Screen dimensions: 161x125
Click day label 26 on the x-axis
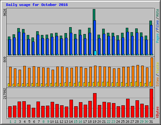127,122
